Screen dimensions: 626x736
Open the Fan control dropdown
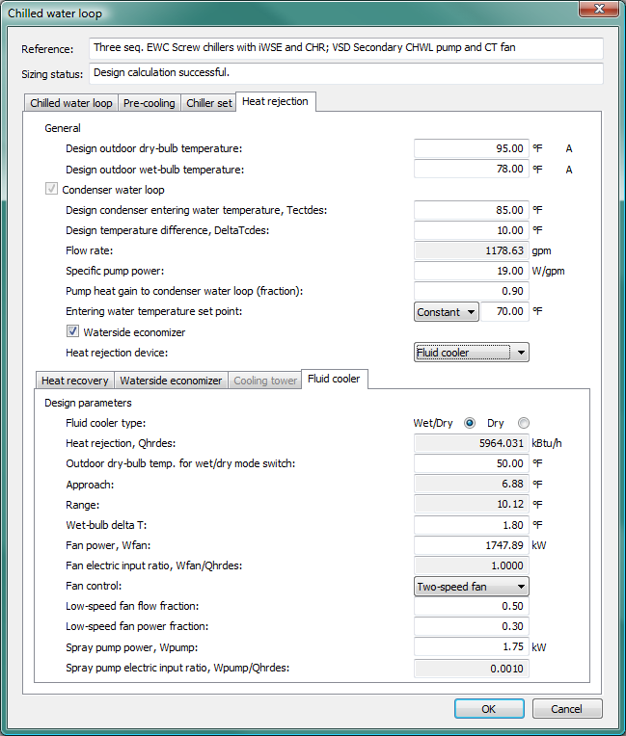click(471, 586)
